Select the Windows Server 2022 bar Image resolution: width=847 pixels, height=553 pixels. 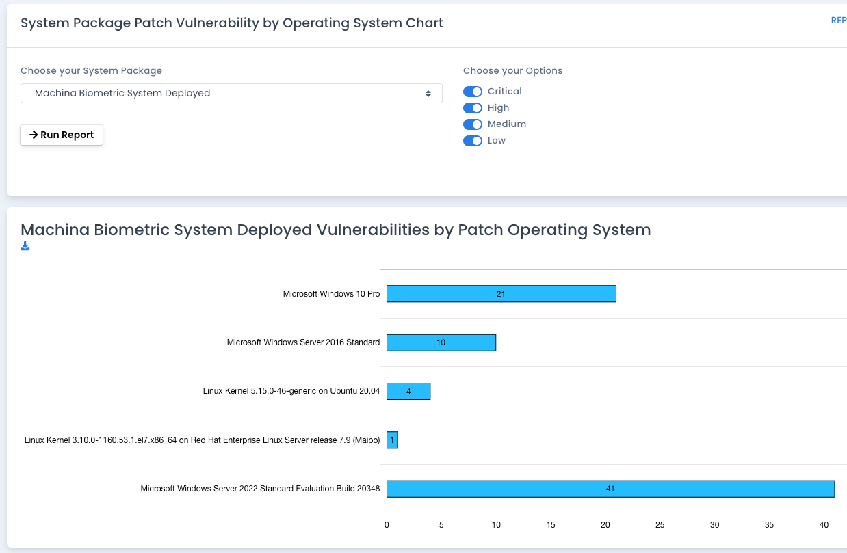pos(611,489)
